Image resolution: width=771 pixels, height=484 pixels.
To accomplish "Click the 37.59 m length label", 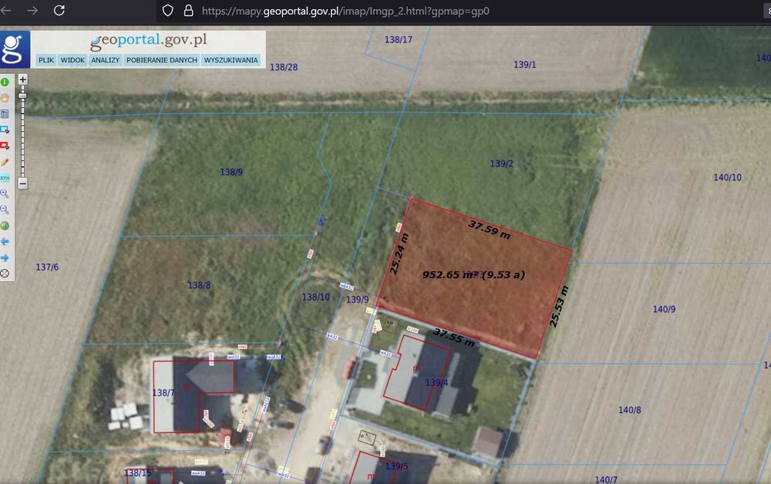I will 489,230.
